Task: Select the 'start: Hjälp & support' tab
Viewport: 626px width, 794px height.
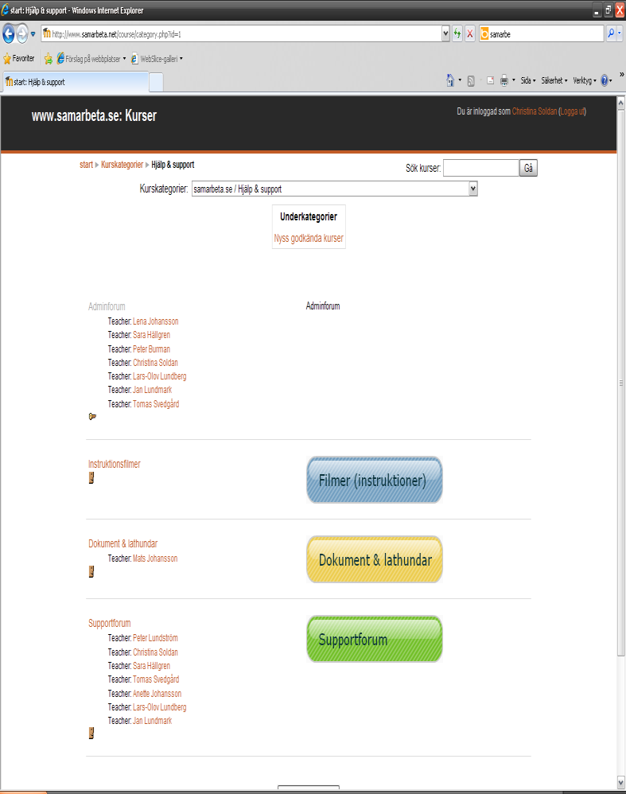Action: pyautogui.click(x=76, y=82)
